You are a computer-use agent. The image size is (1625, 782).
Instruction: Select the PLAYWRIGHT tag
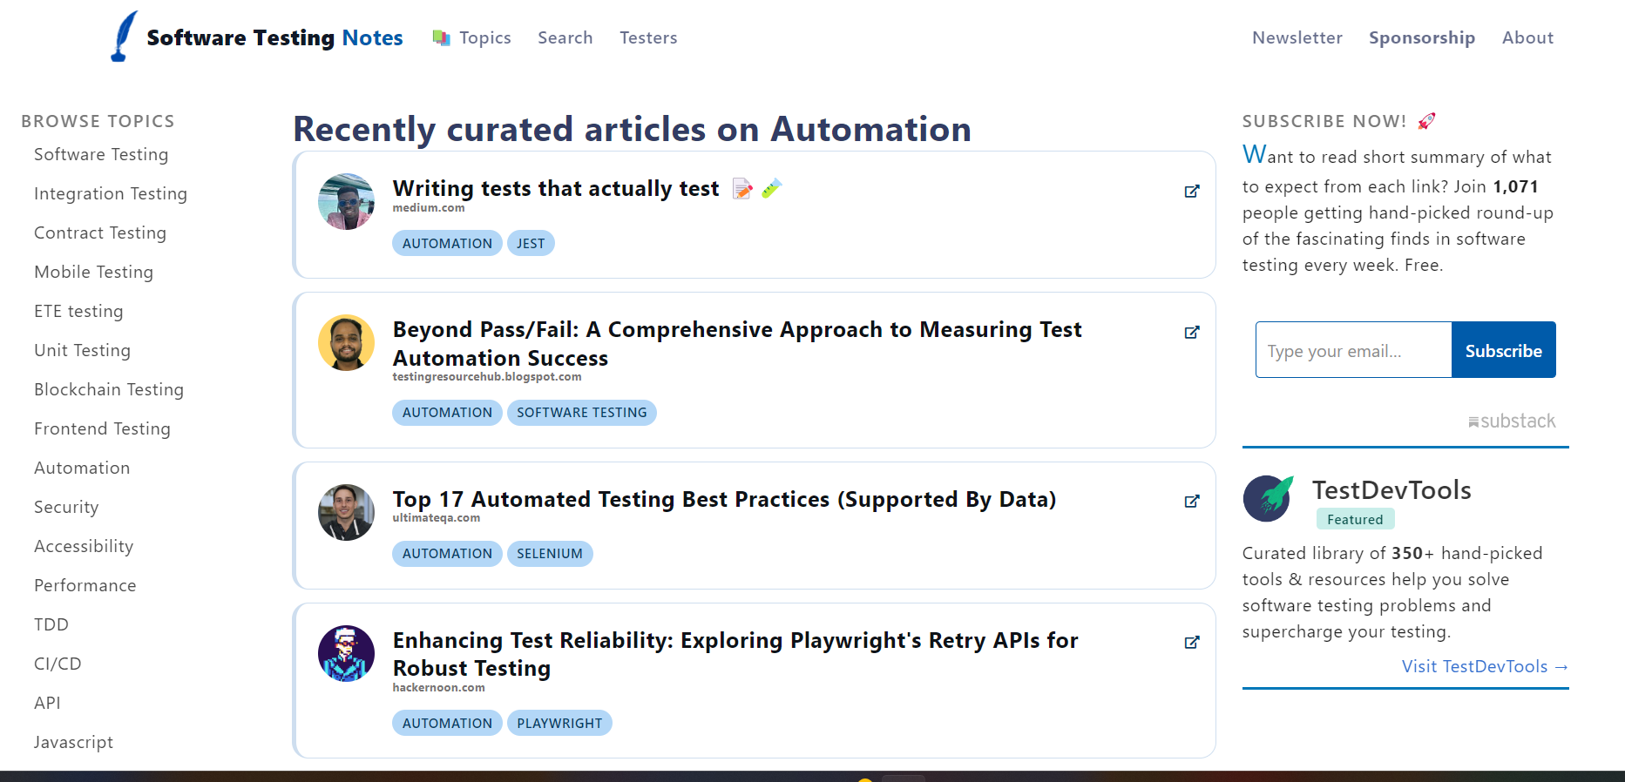tap(559, 724)
